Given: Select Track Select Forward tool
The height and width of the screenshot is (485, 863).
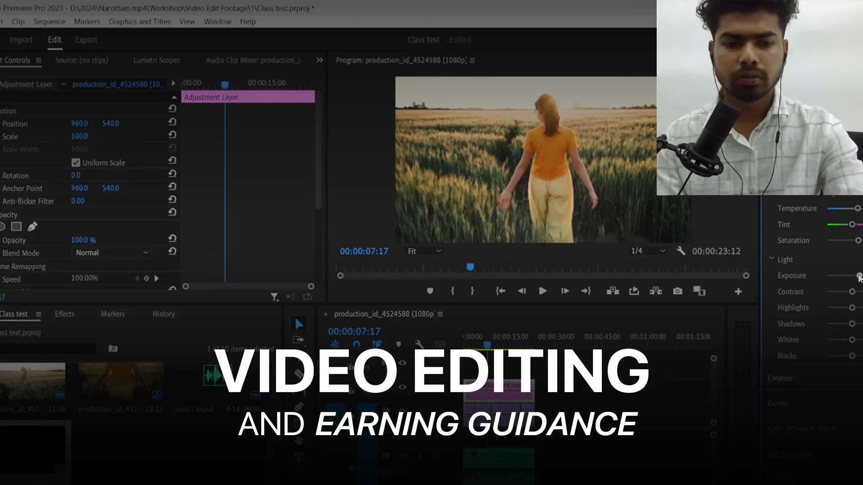Looking at the screenshot, I should coord(298,340).
